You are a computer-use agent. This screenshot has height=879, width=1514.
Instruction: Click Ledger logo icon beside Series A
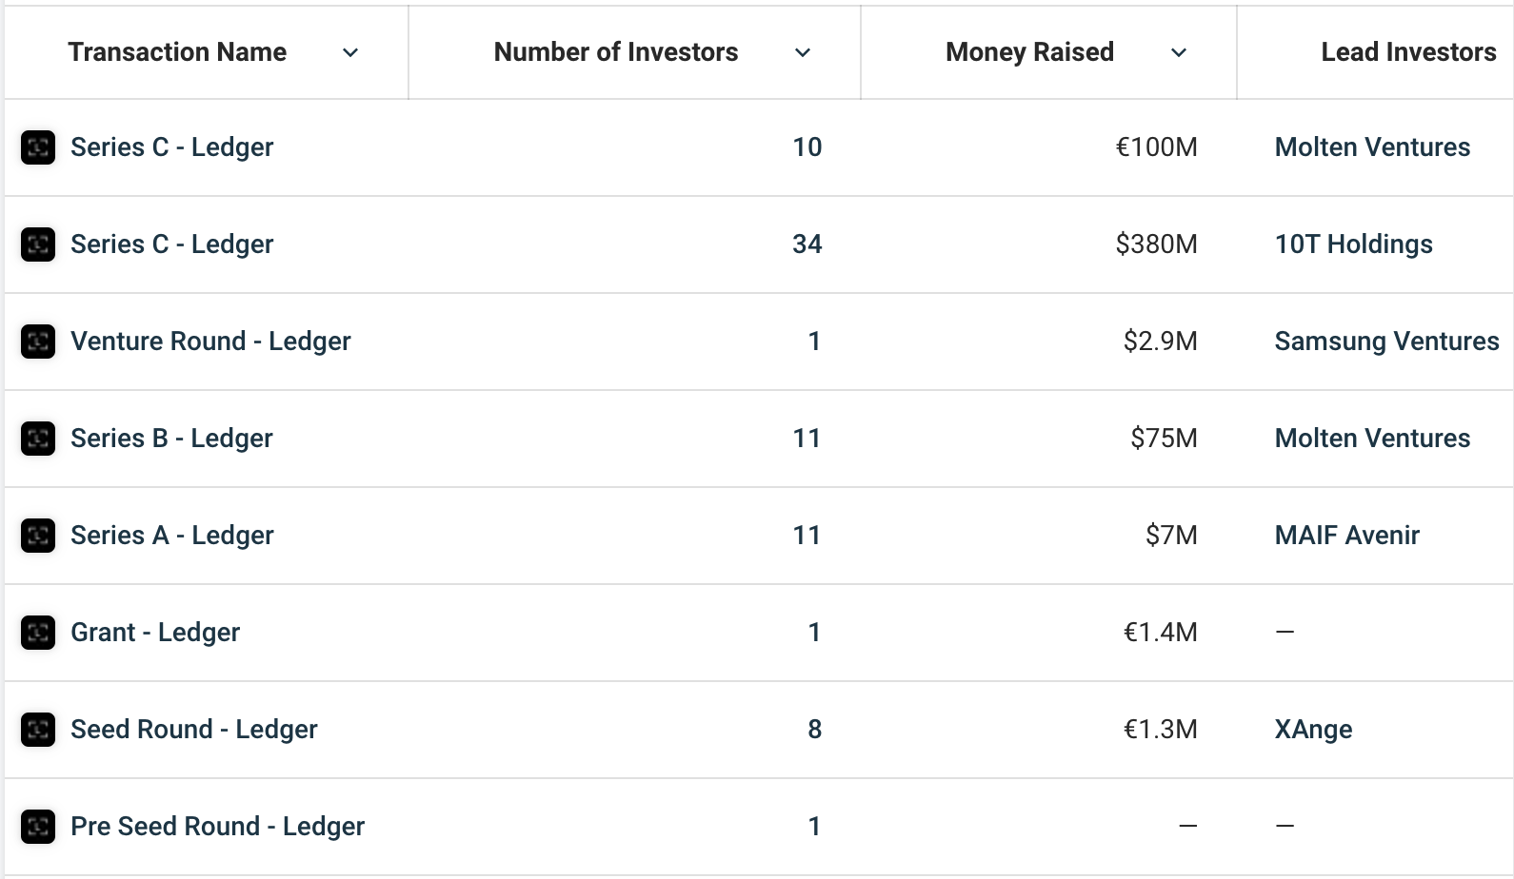(x=38, y=536)
